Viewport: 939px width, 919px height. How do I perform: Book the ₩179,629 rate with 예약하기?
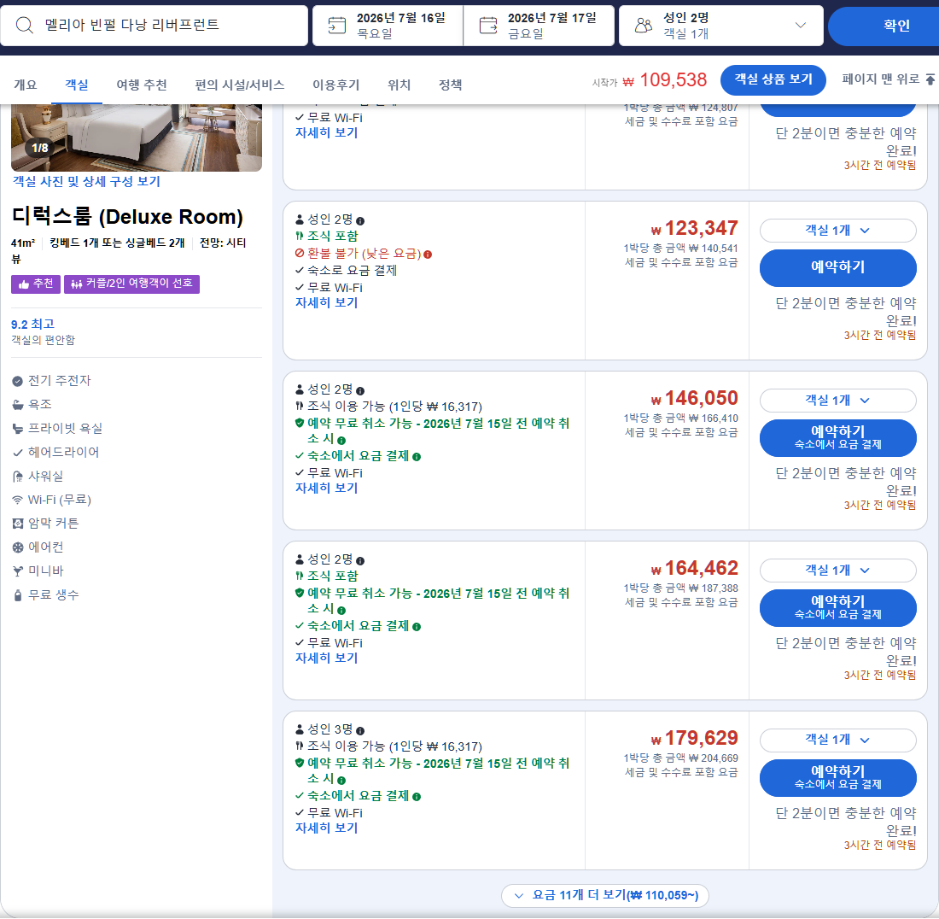[837, 777]
